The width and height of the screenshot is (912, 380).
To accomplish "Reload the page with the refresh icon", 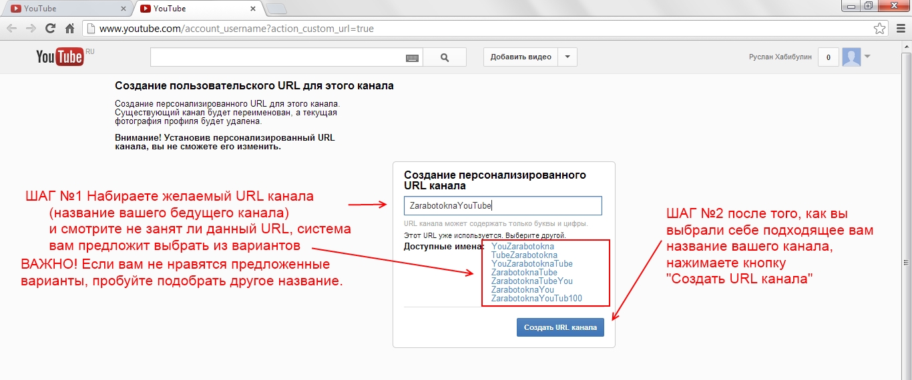I will 50,29.
